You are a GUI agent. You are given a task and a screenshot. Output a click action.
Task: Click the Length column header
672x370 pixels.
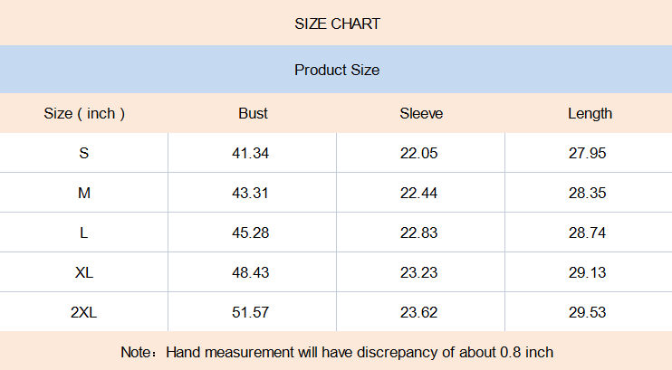590,114
